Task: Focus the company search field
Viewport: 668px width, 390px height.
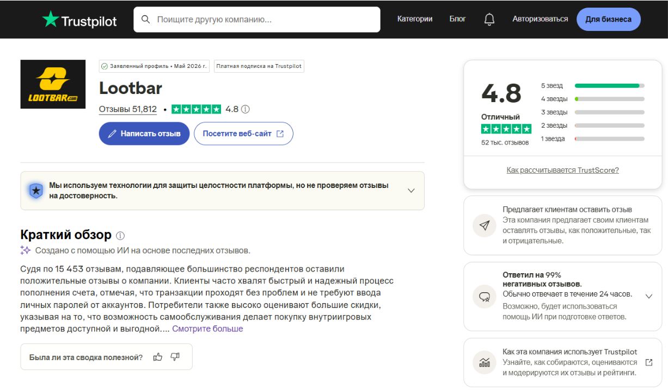Action: tap(257, 20)
